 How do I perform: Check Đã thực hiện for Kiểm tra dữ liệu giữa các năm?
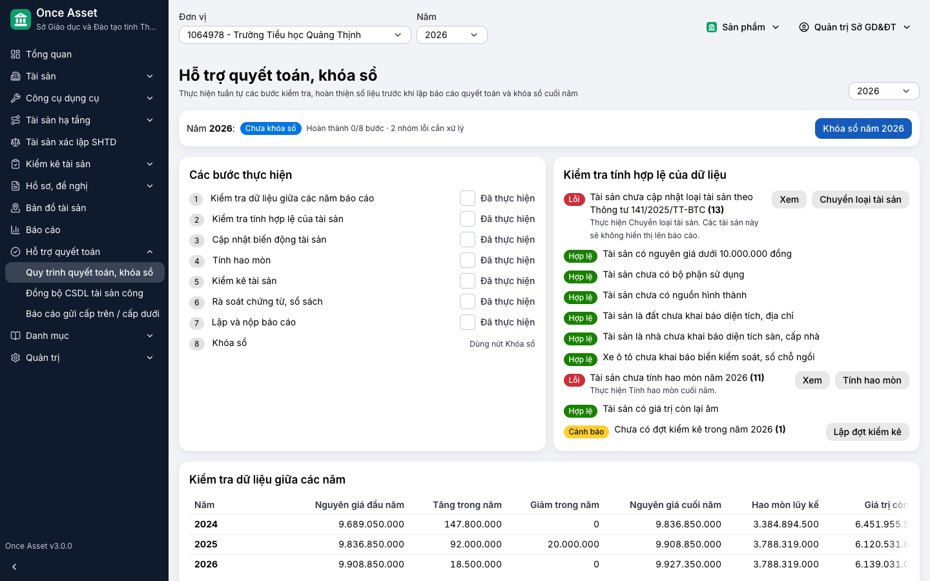pyautogui.click(x=468, y=198)
